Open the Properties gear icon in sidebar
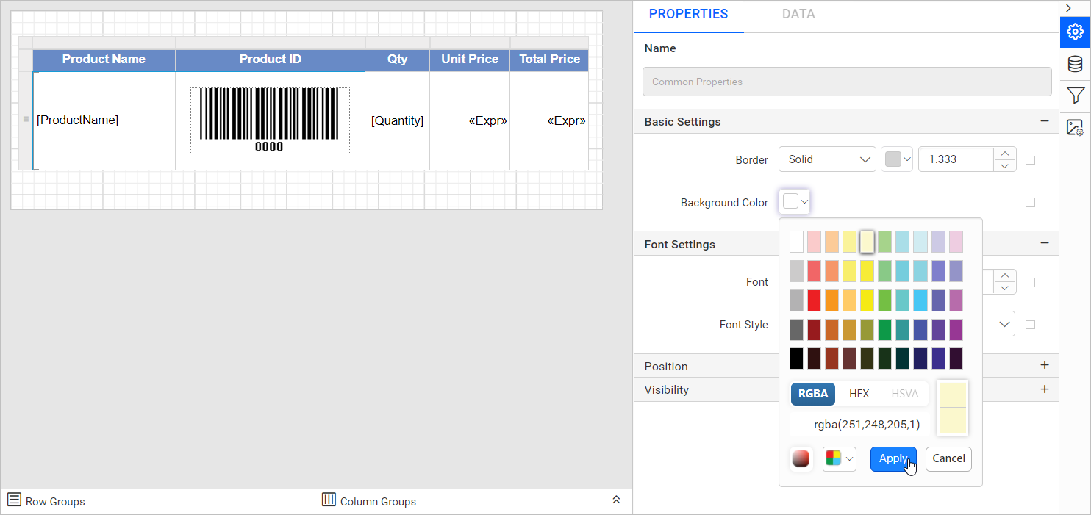This screenshot has width=1091, height=515. tap(1075, 32)
